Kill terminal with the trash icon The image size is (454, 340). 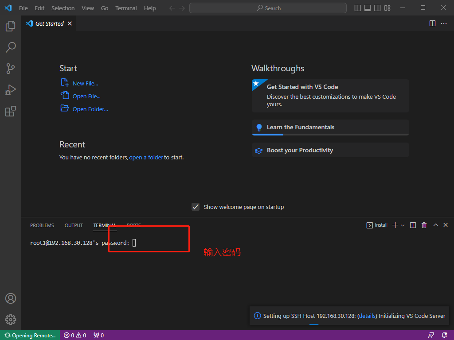424,225
